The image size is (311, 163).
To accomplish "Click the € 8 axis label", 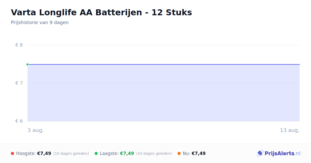I will point(19,45).
